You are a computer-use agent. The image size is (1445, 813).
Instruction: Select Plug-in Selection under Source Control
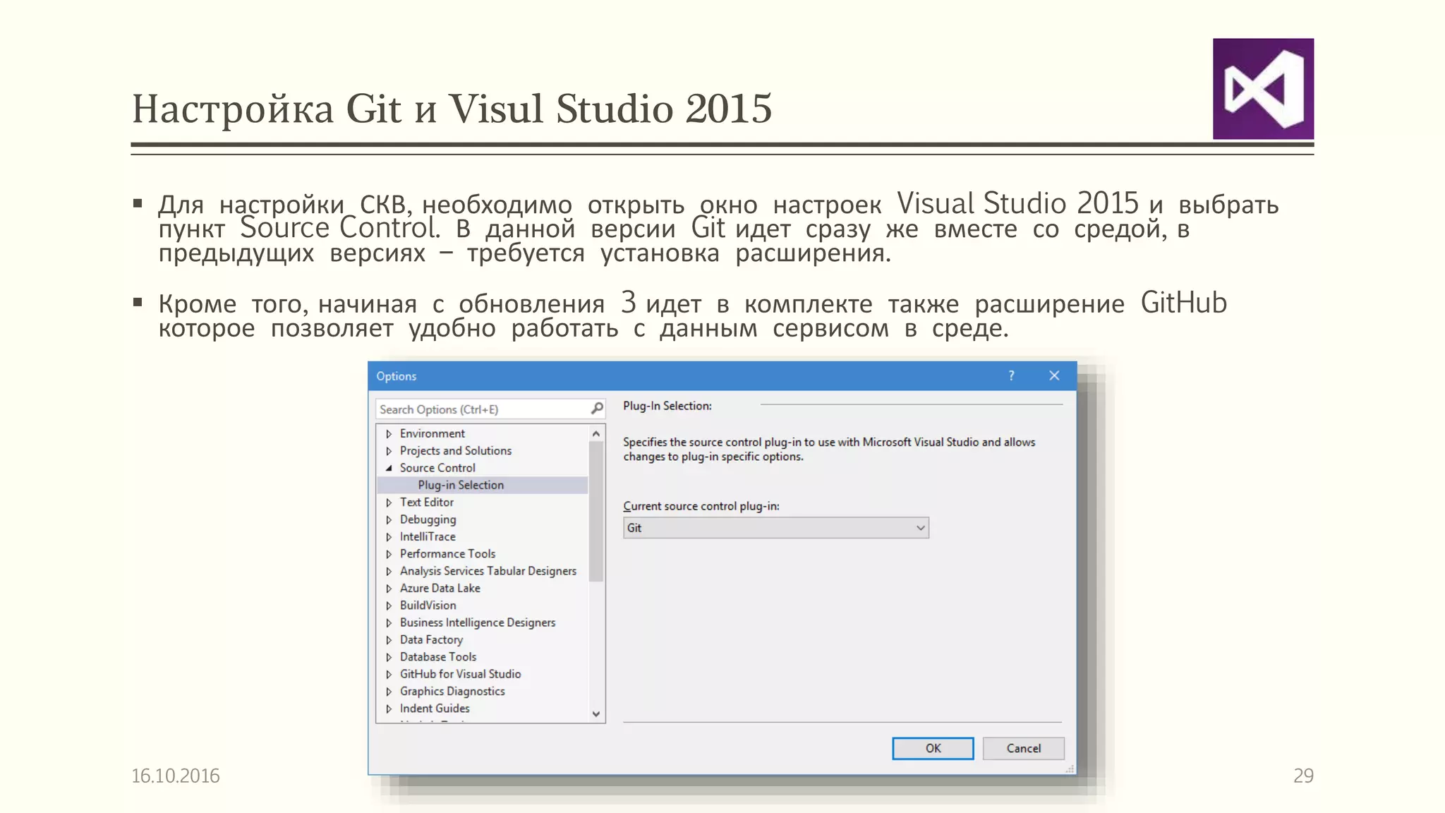(x=461, y=485)
